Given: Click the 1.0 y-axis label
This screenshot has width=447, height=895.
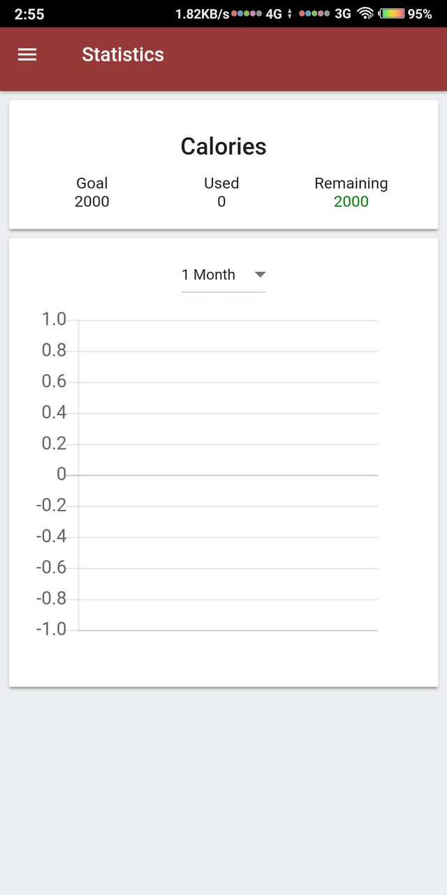Looking at the screenshot, I should 54,320.
